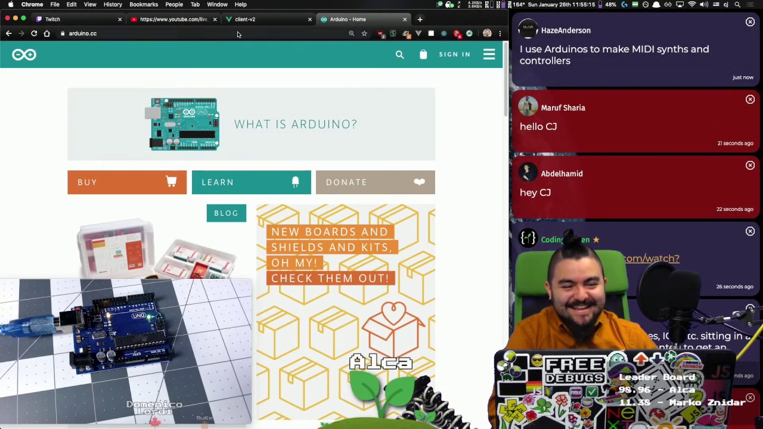Image resolution: width=763 pixels, height=429 pixels.
Task: Bookmark this page with star icon
Action: (364, 33)
